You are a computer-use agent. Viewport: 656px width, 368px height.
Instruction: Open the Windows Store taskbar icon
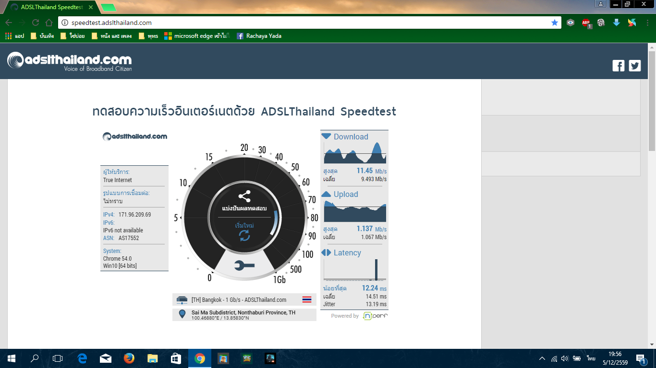coord(176,358)
